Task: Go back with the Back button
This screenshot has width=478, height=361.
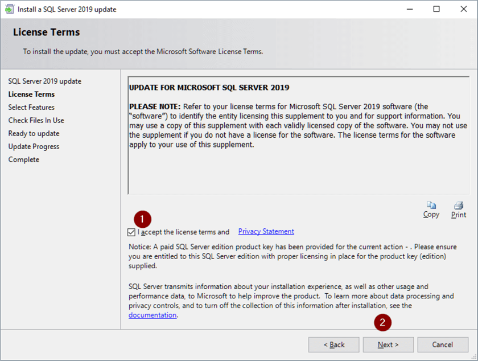Action: point(333,344)
